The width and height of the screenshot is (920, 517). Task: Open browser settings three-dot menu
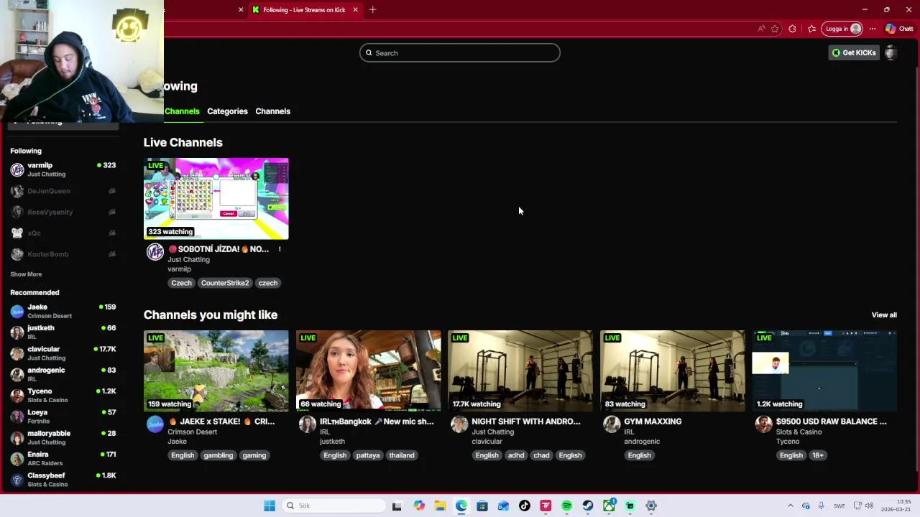[x=873, y=29]
